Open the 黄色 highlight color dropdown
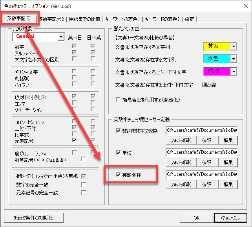 234,46
